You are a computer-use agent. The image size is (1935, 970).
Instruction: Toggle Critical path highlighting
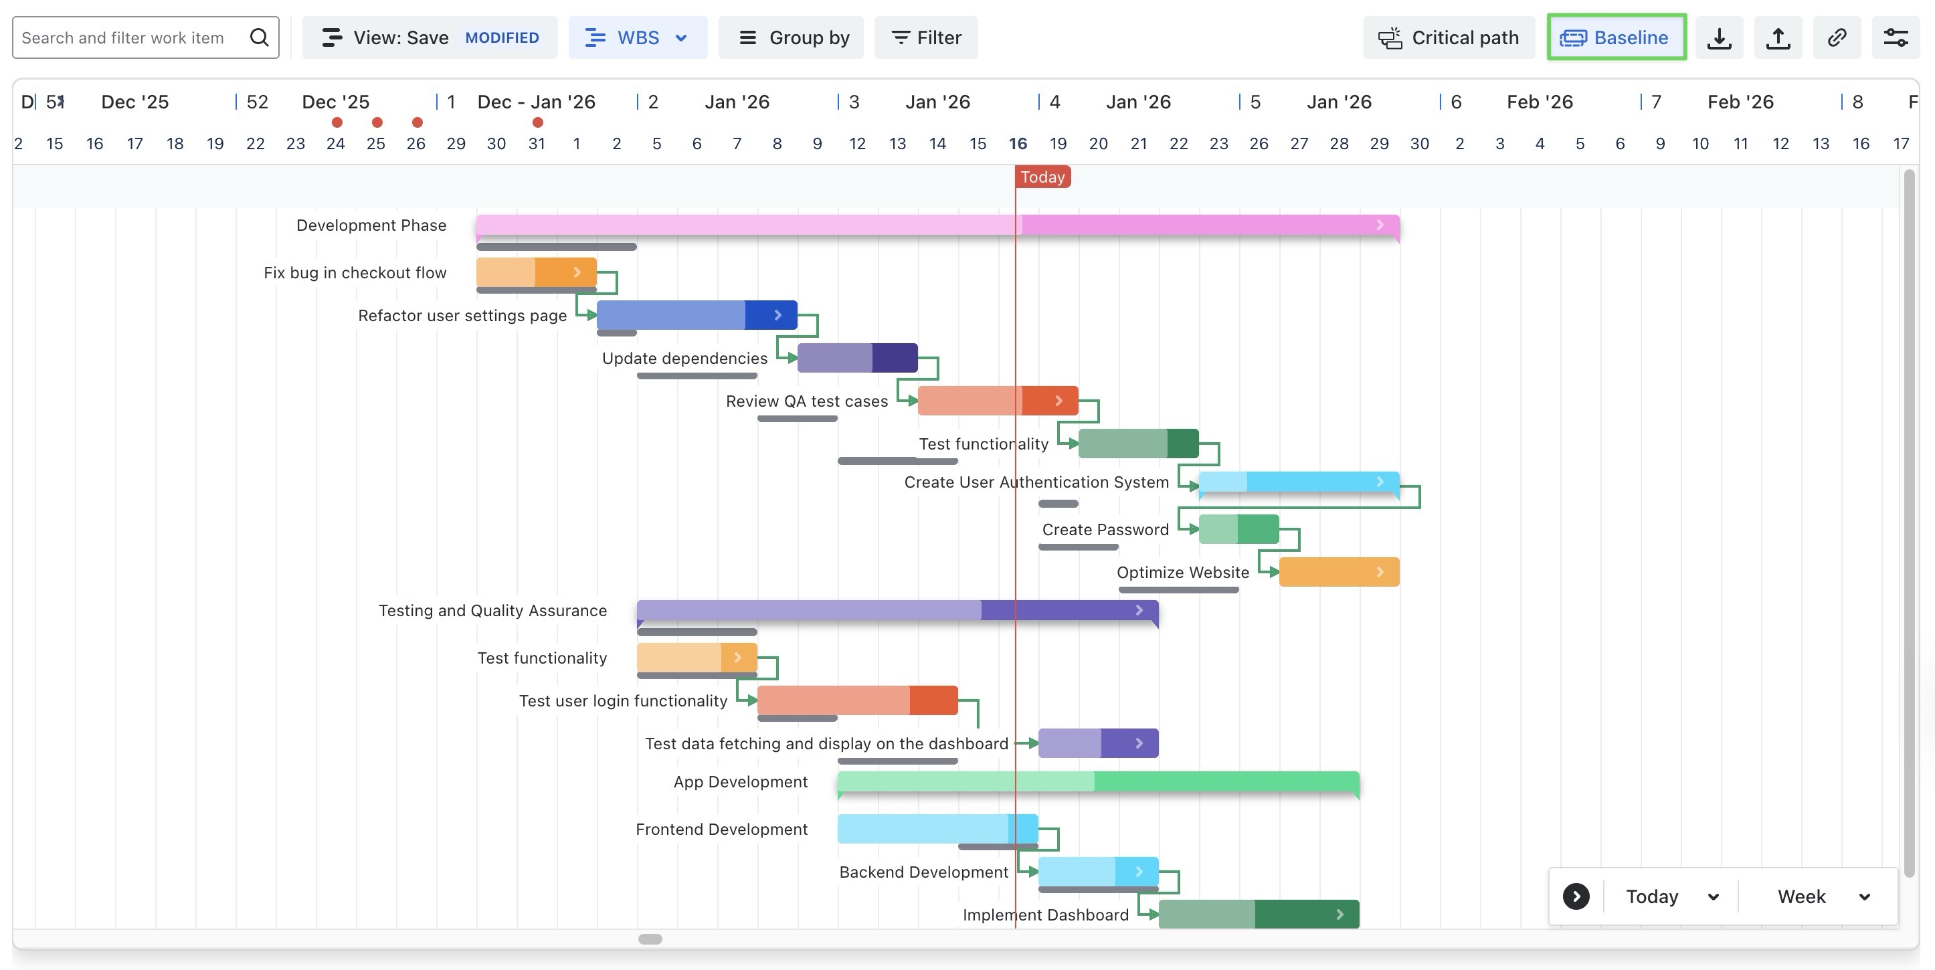click(1449, 37)
